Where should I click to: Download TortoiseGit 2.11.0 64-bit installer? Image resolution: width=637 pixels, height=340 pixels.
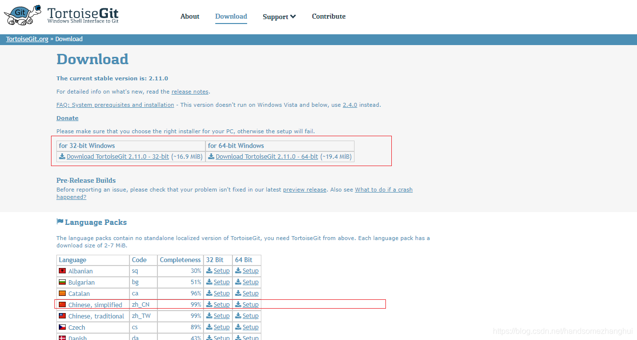[267, 157]
